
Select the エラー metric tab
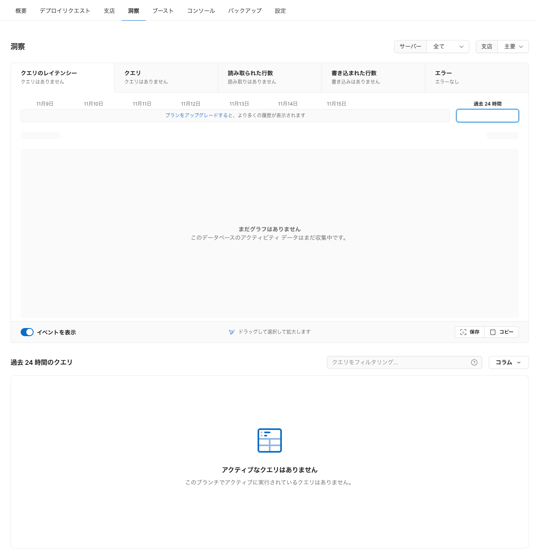tap(477, 78)
